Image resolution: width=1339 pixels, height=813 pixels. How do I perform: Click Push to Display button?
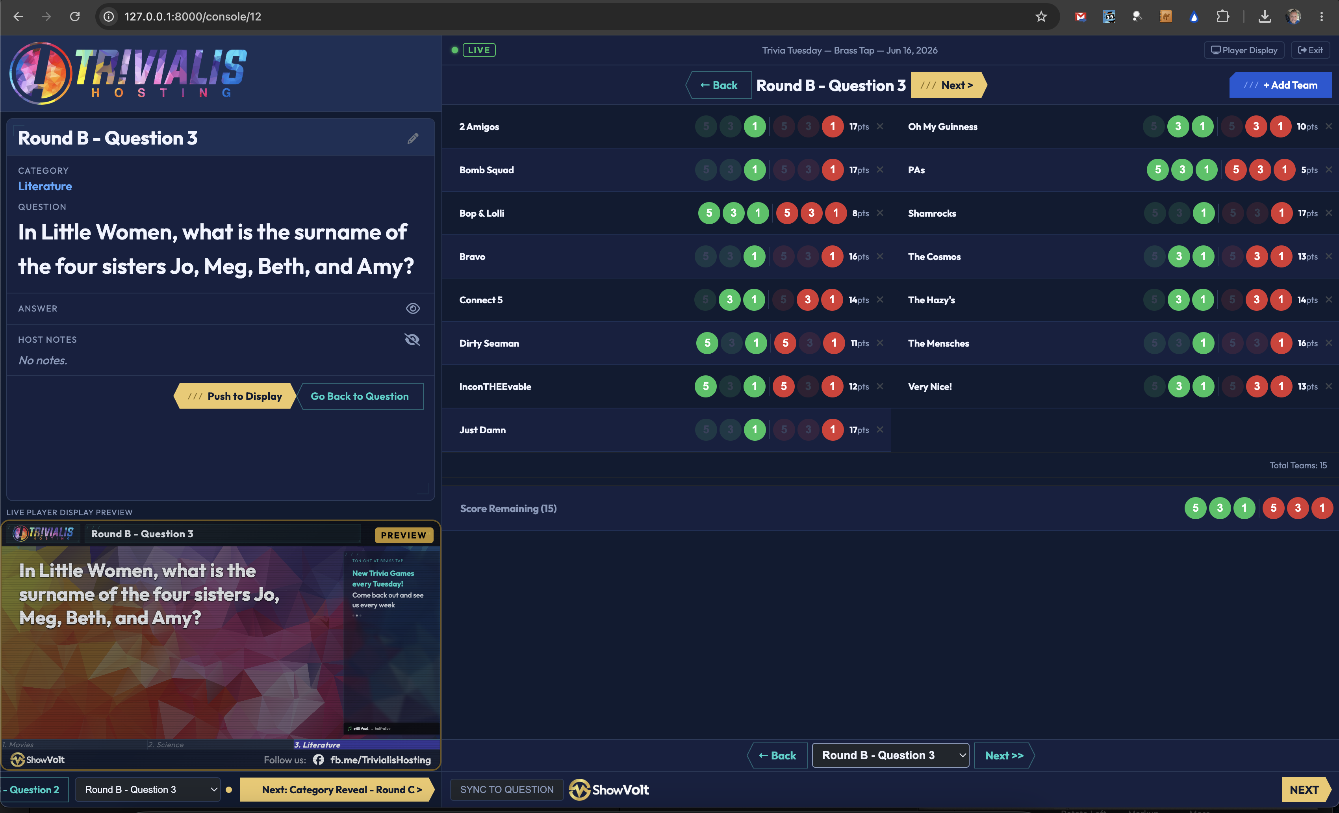235,396
